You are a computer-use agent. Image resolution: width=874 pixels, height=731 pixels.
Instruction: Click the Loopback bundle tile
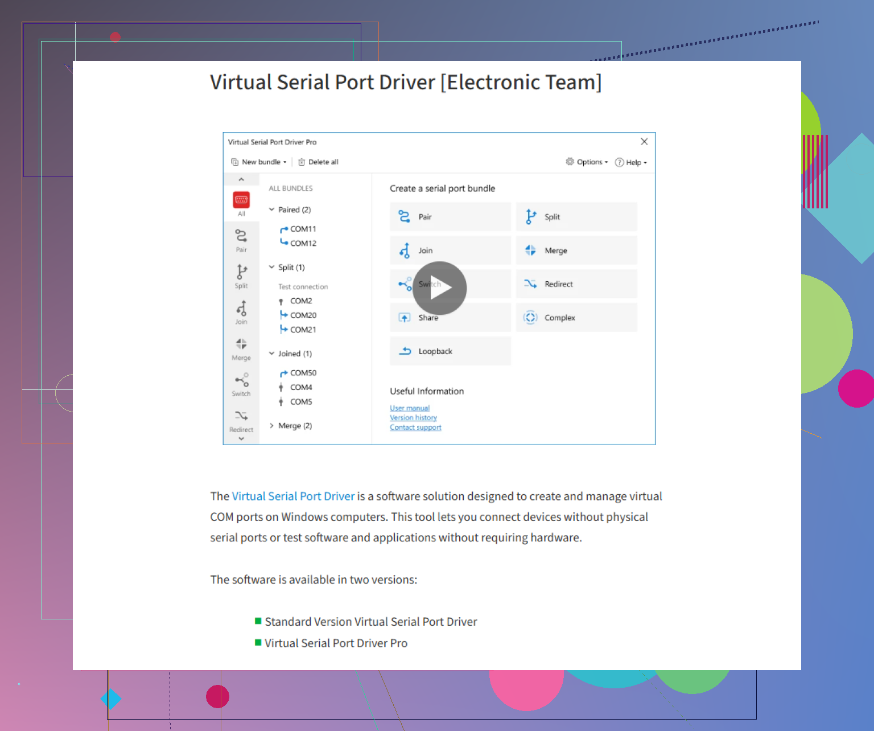pos(450,351)
